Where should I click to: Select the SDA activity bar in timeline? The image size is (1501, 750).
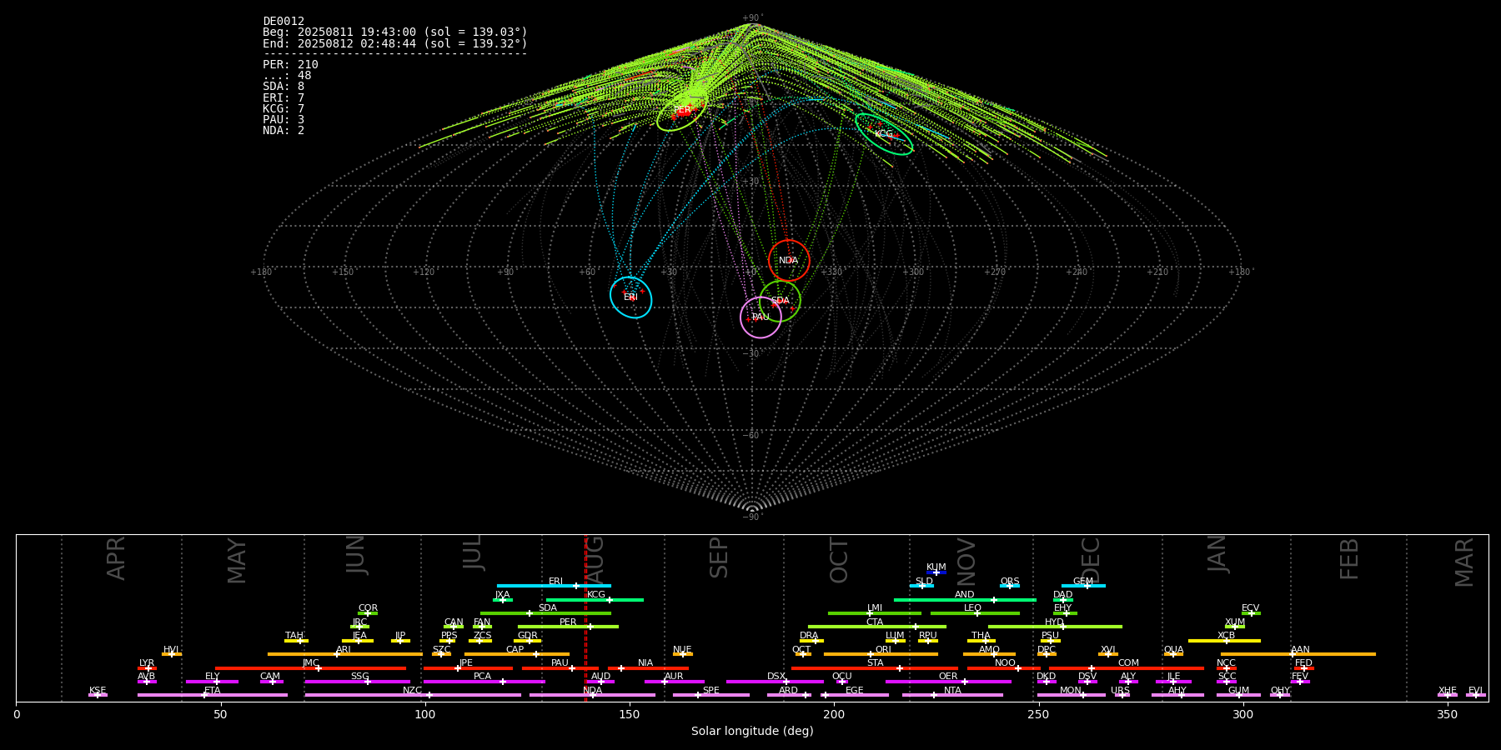pyautogui.click(x=545, y=613)
